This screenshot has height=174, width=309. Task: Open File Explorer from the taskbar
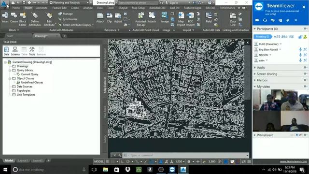point(106,170)
